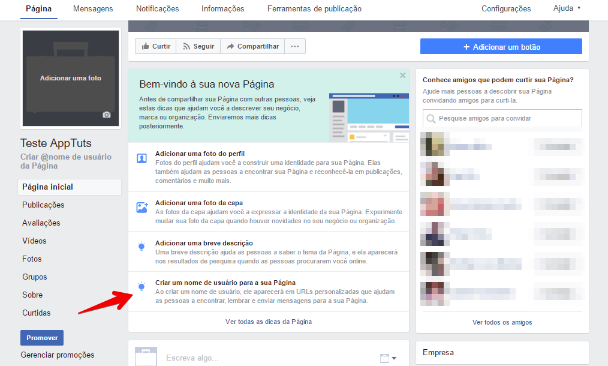Screen dimensions: 608x366
Task: Open Sobre in sidebar
Action: tap(32, 295)
